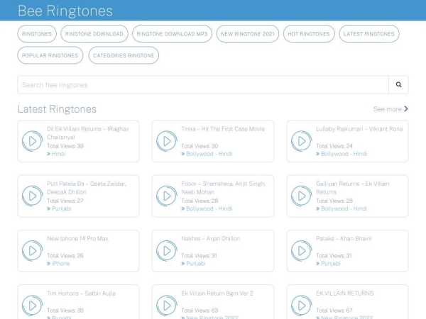Image resolution: width=426 pixels, height=319 pixels.
Task: Open Popular Ringtones page
Action: (50, 55)
